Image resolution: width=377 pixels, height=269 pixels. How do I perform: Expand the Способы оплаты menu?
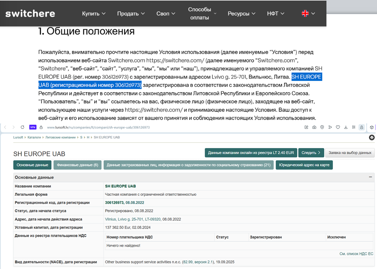202,13
